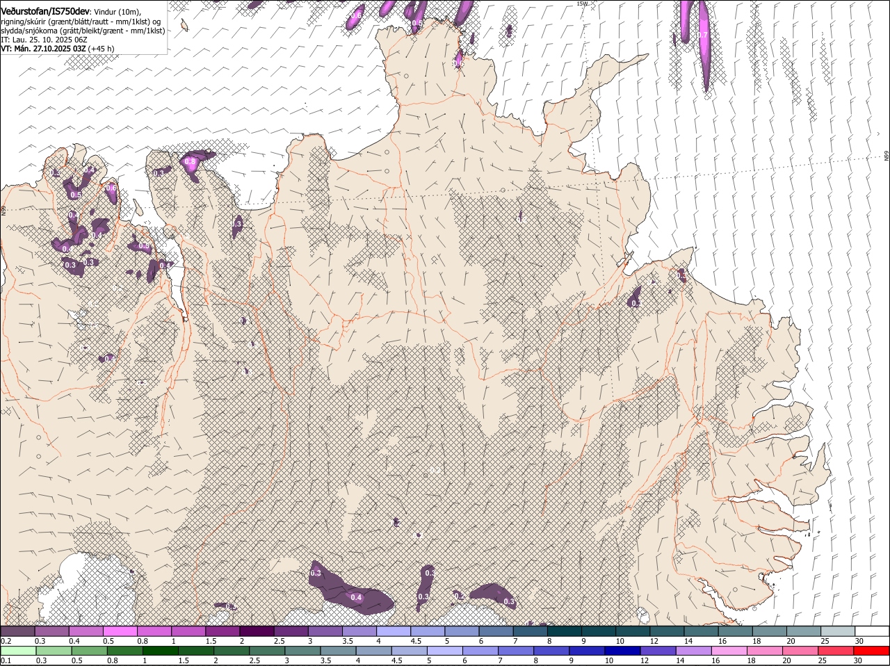890x666 pixels.
Task: Pick the 18 grey-teal swatch in the purple legend
Action: 769,631
